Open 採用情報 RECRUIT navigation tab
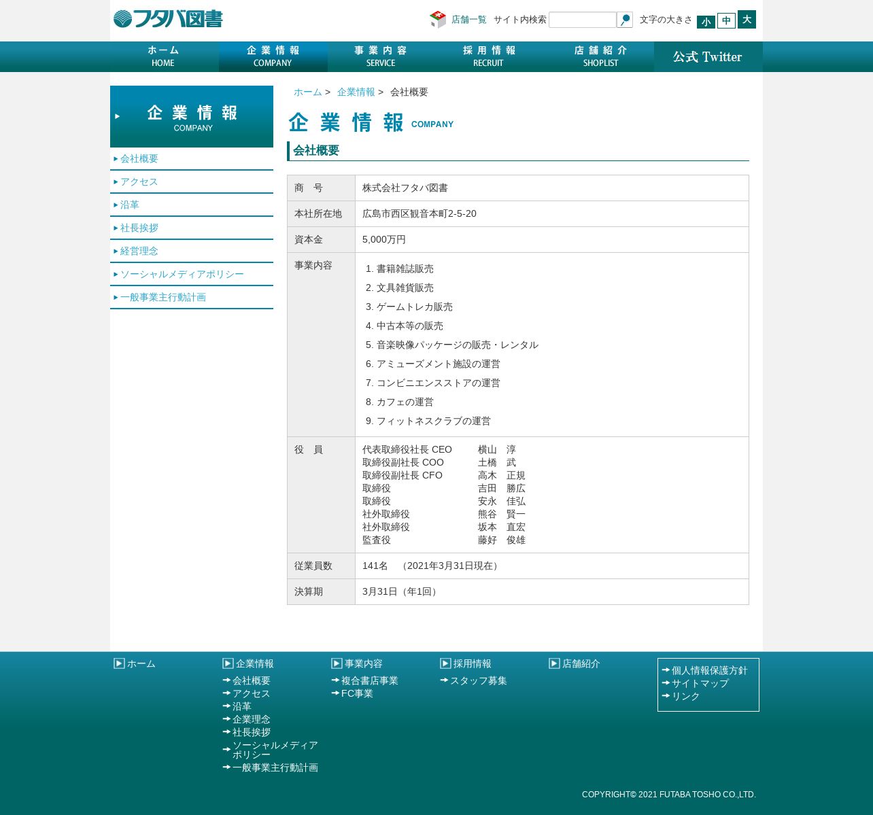This screenshot has height=815, width=873. pos(491,56)
